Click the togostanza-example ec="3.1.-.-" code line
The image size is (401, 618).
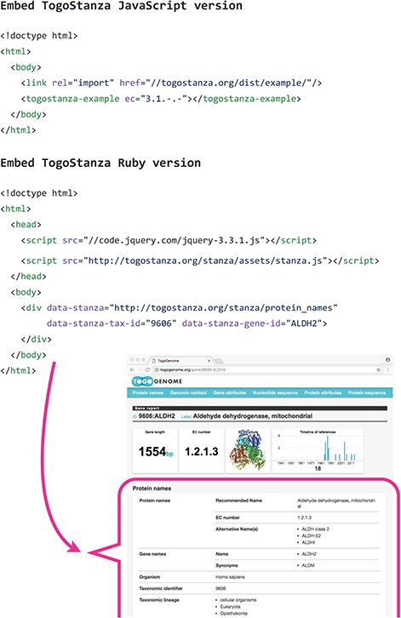(x=161, y=99)
